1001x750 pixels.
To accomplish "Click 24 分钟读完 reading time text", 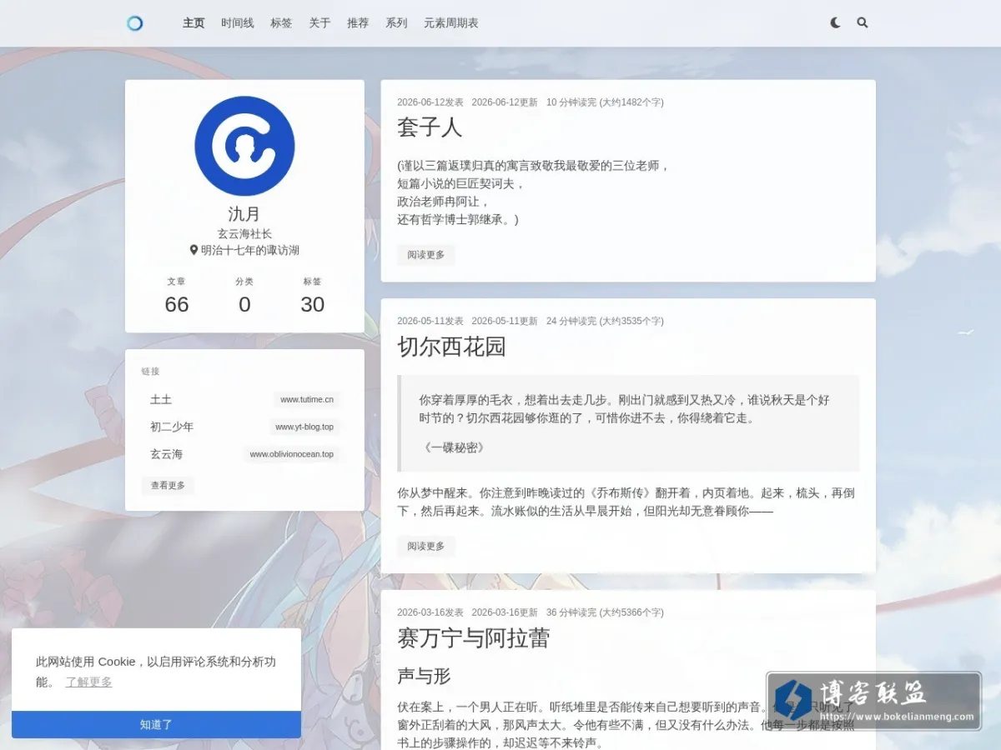I will coord(571,321).
